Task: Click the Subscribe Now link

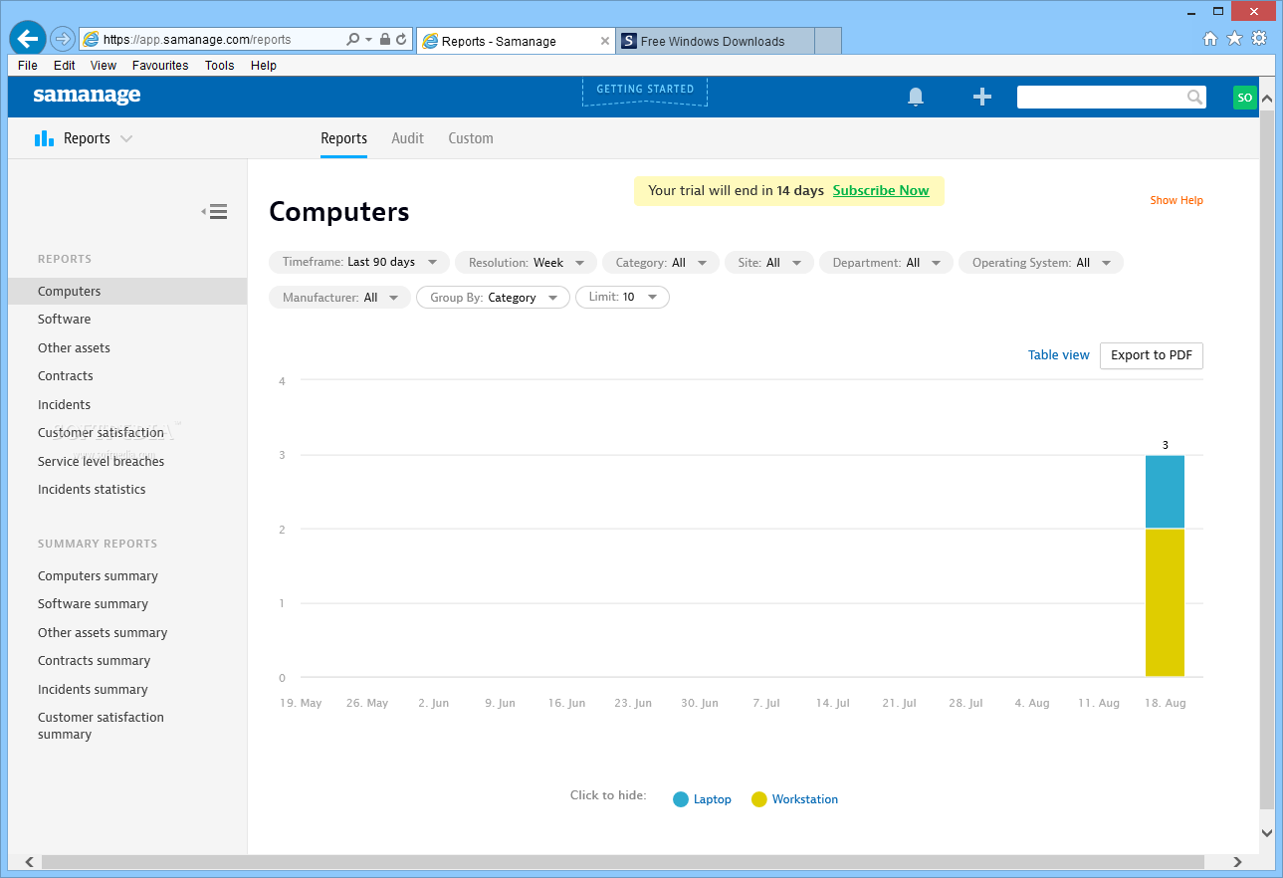Action: [881, 191]
